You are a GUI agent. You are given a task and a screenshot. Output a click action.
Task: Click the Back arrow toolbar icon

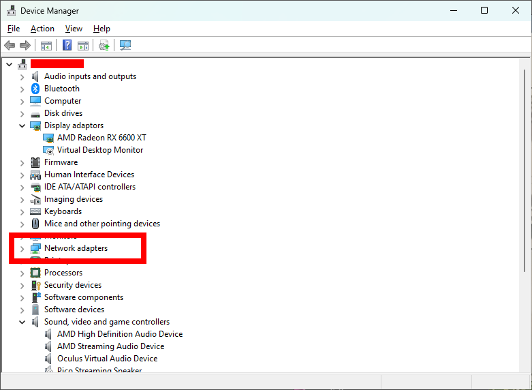click(x=10, y=46)
